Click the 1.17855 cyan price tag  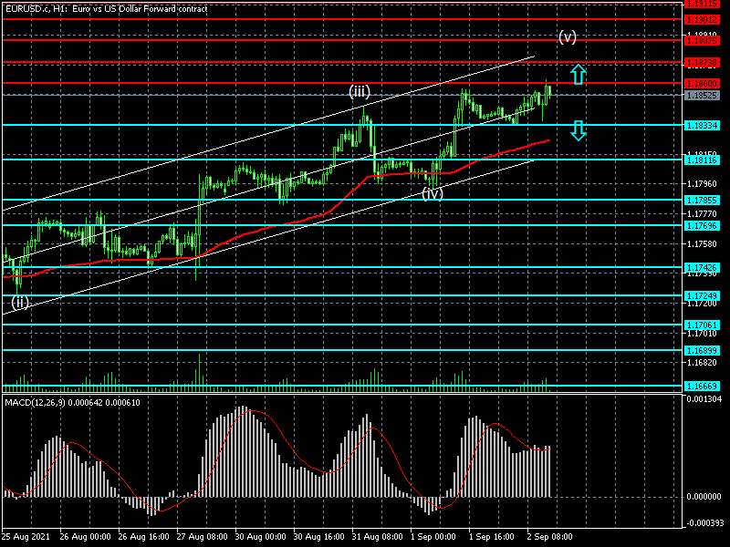tap(705, 200)
